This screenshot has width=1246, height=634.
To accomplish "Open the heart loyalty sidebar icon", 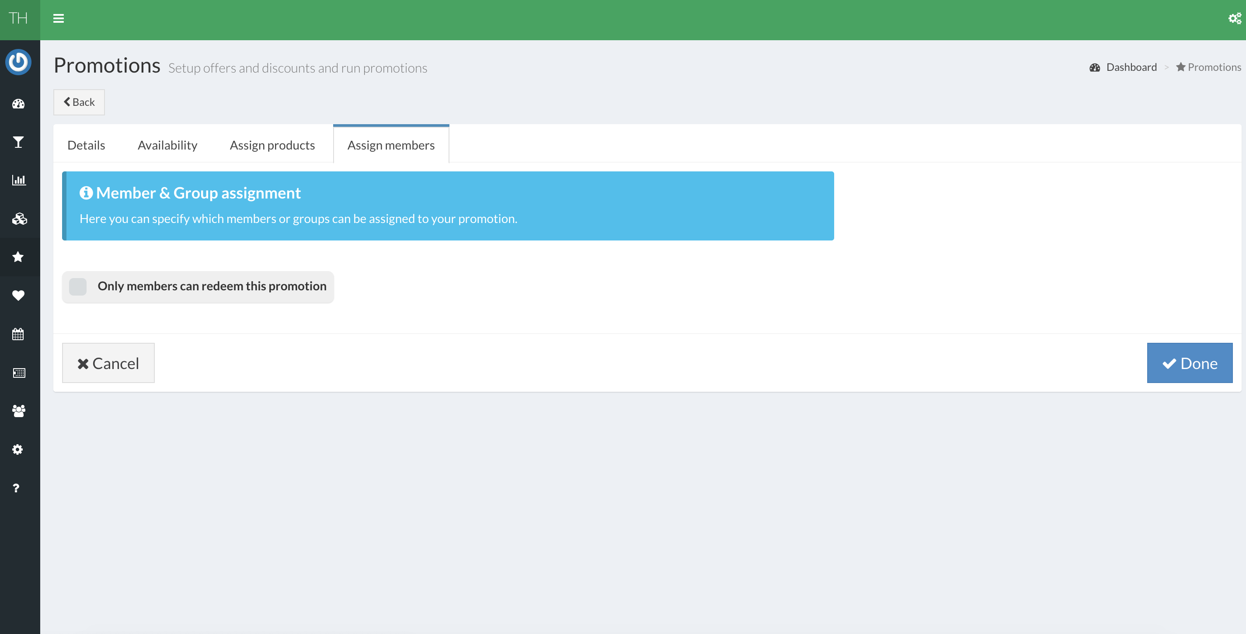I will coord(18,295).
